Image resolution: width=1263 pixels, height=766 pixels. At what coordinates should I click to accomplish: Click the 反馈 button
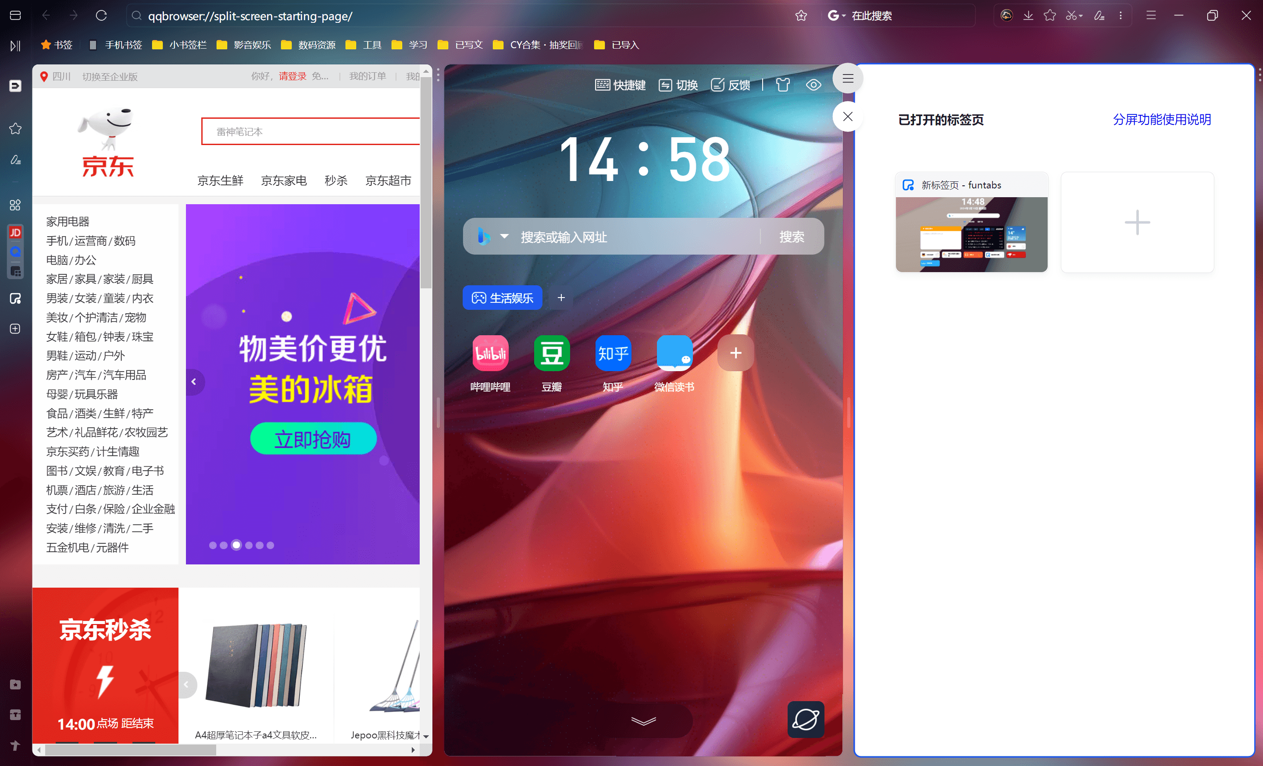(x=731, y=85)
